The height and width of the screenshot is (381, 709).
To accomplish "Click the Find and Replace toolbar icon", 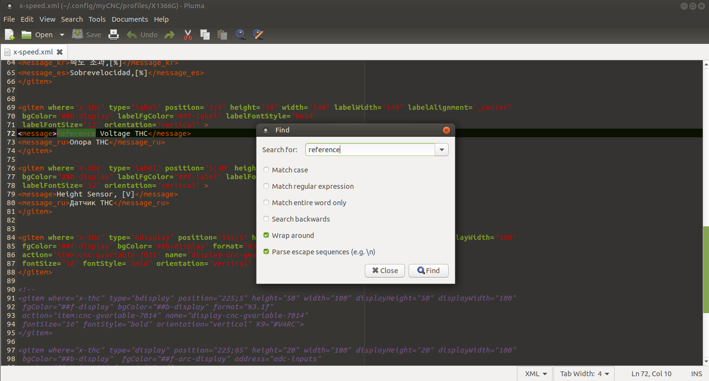I will 258,35.
